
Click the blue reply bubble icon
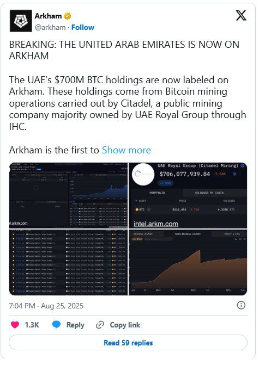tap(57, 325)
